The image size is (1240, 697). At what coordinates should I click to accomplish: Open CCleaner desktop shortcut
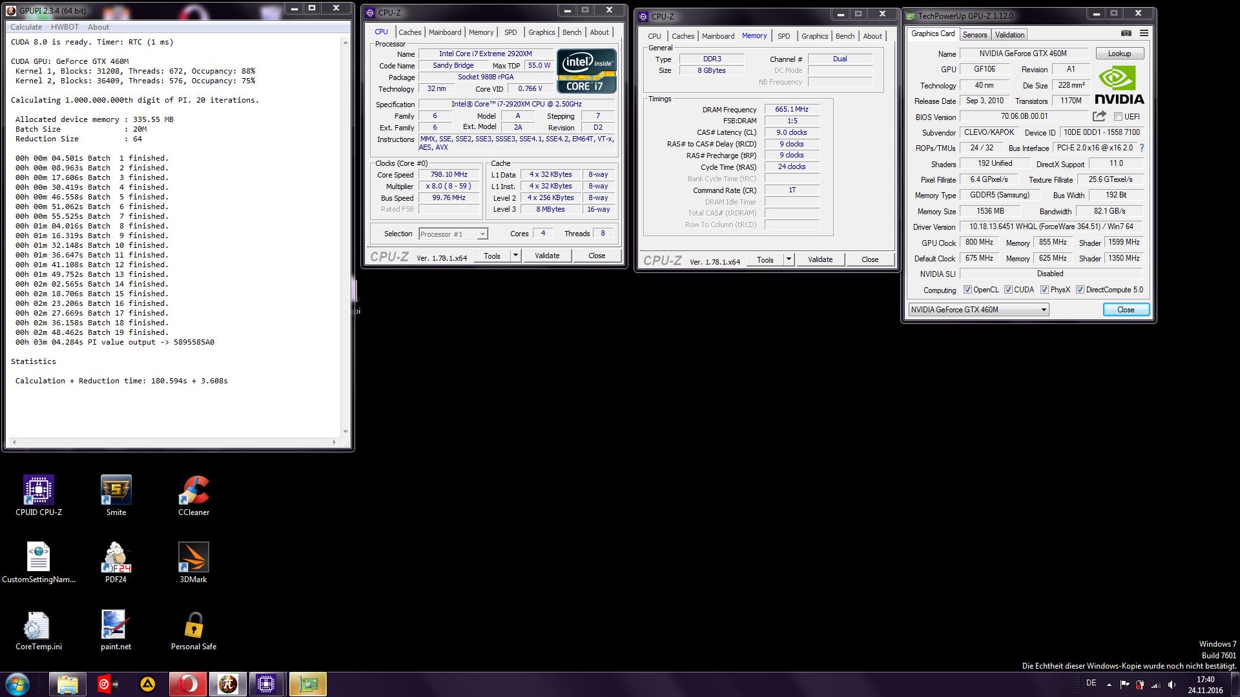coord(194,496)
